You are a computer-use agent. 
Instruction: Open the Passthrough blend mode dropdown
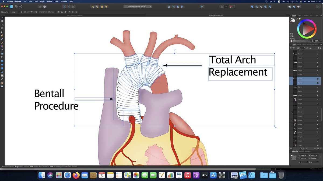[310, 48]
